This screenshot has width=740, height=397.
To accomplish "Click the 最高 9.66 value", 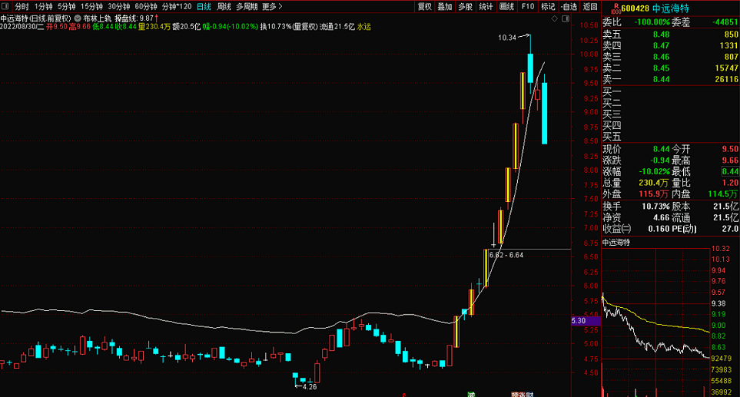I will (730, 160).
